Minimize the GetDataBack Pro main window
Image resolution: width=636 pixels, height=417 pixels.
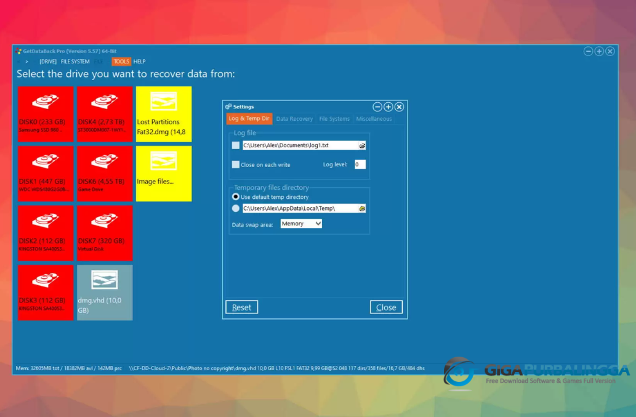coord(588,51)
